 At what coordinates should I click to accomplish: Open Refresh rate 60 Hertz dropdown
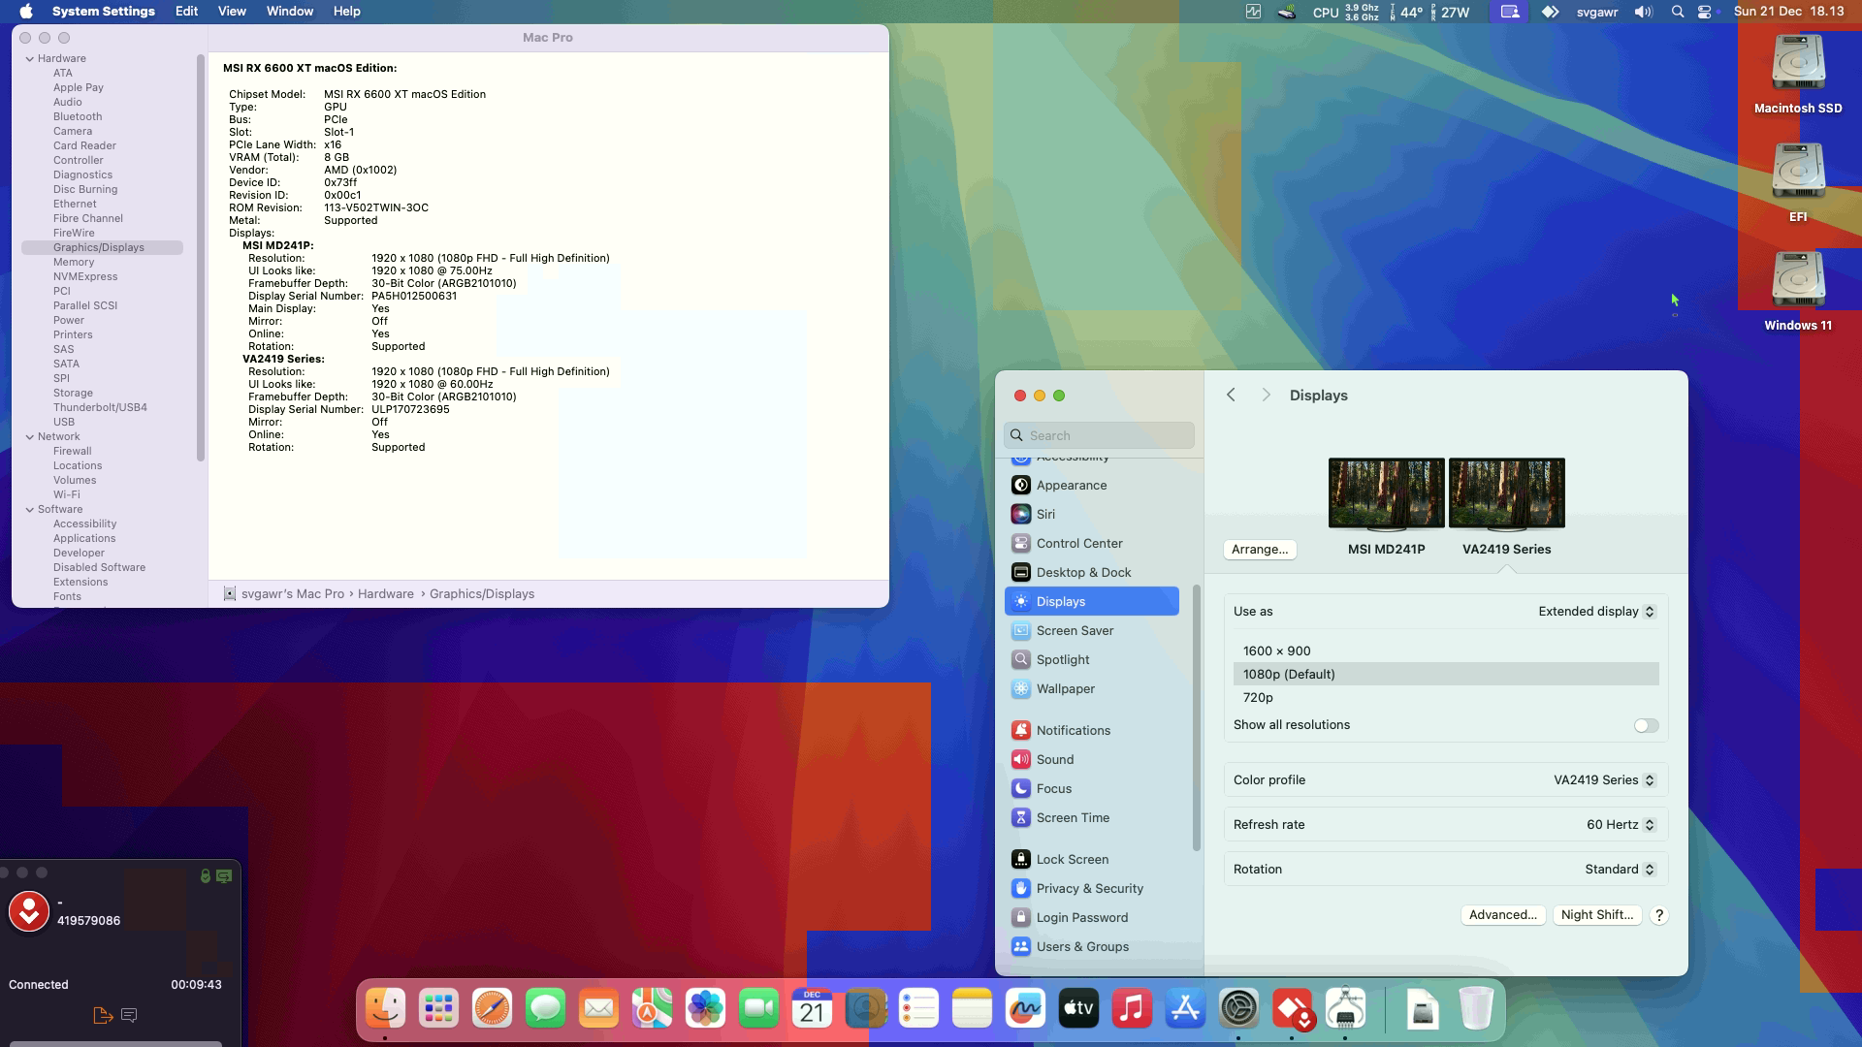1621,825
